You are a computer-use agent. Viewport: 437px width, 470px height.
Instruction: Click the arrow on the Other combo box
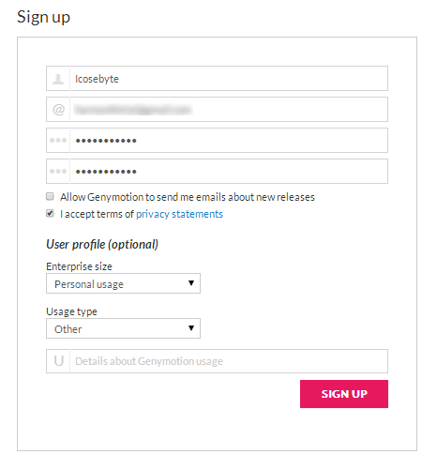[191, 328]
